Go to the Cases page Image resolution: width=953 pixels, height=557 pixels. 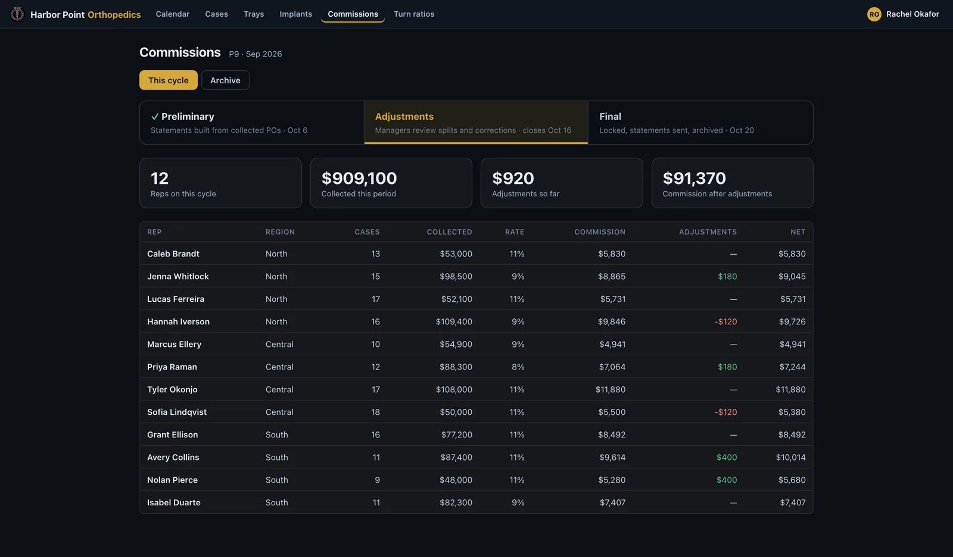216,14
